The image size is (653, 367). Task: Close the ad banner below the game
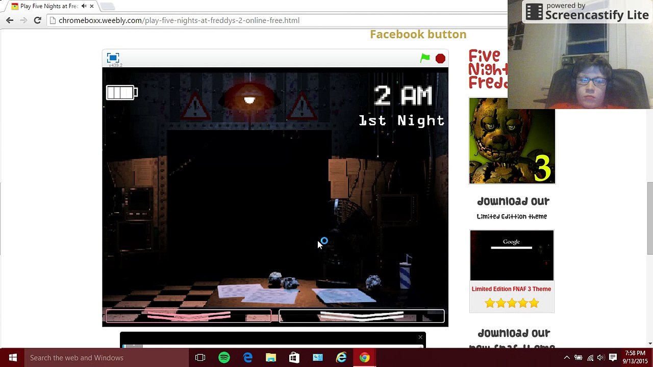420,337
